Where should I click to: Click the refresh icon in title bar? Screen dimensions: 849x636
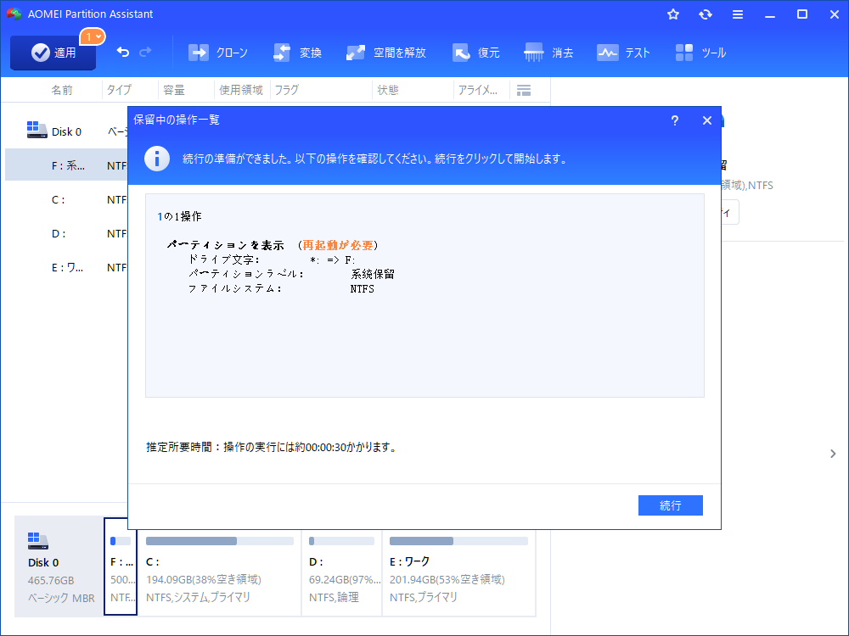[x=705, y=14]
